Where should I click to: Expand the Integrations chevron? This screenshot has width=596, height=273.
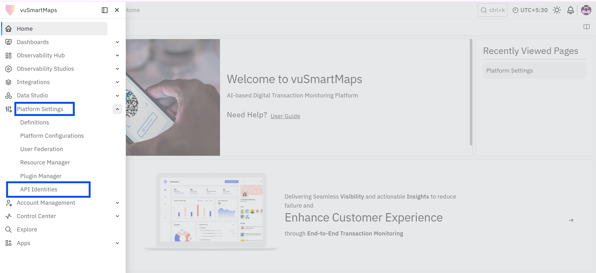(x=117, y=82)
